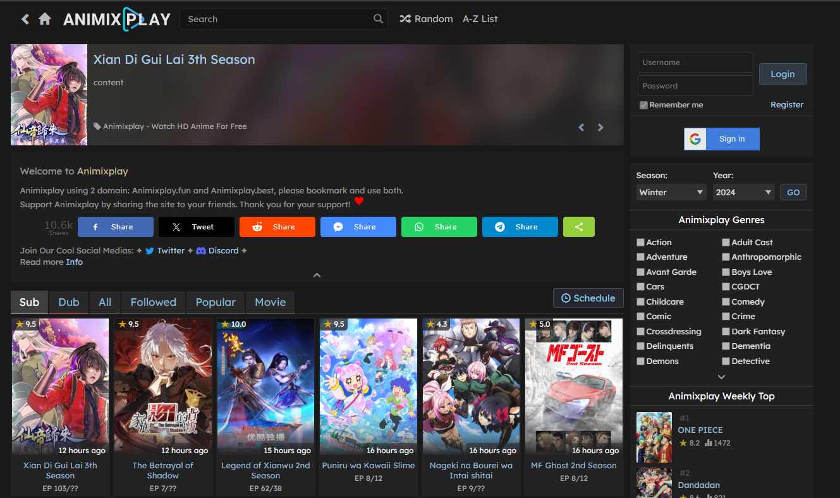Screen dimensions: 840x498
Task: Open the featured Xian Di Gui Lai banner poster
Action: [x=49, y=95]
